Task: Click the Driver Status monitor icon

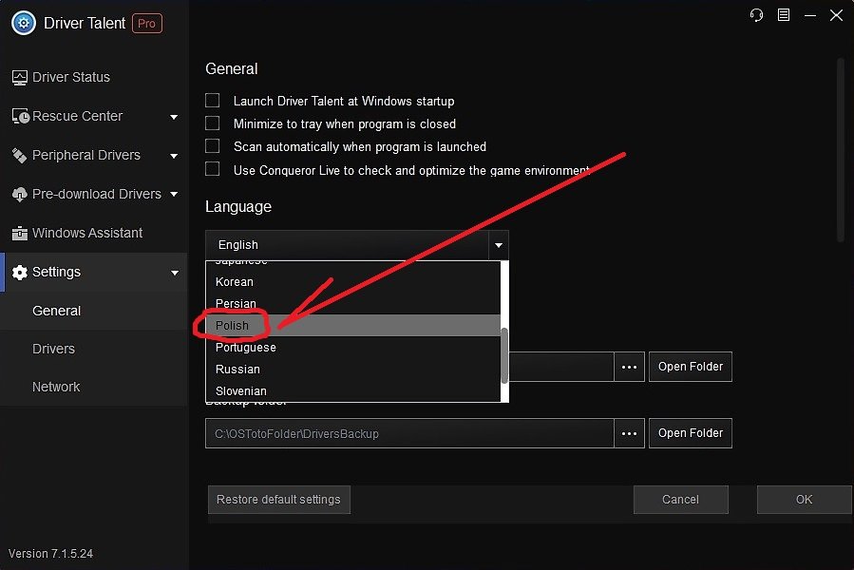Action: pos(20,77)
